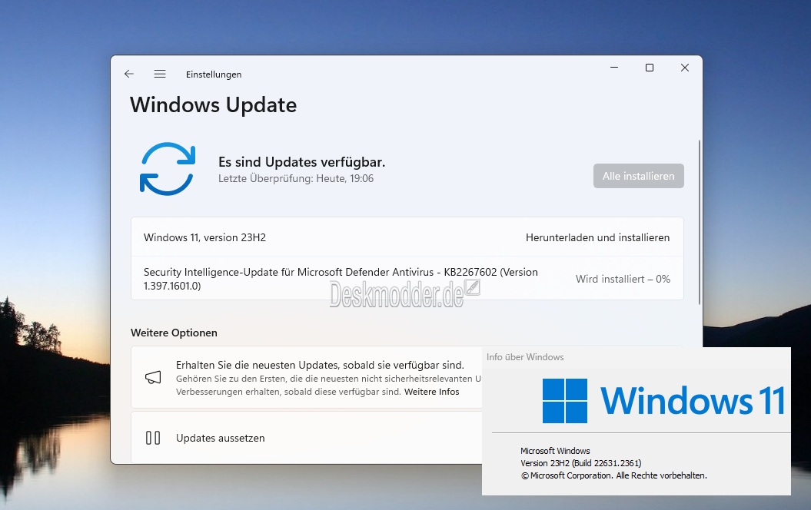This screenshot has height=510, width=811.
Task: Click the Es sind Updates verfügbar status
Action: [301, 162]
